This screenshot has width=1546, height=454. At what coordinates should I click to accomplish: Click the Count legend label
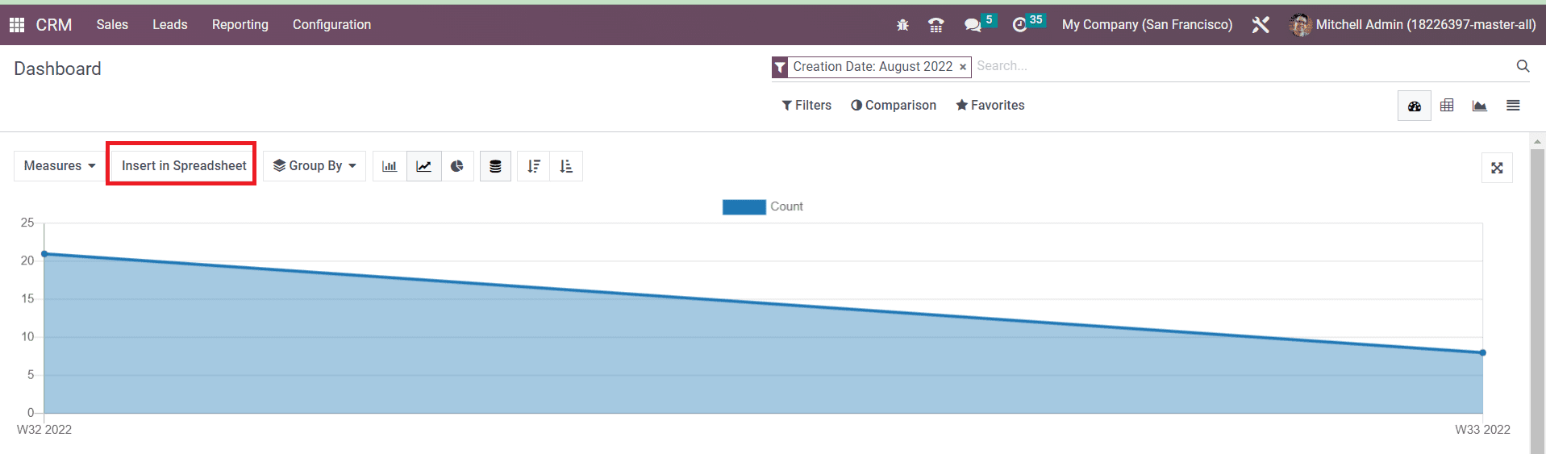[x=786, y=207]
